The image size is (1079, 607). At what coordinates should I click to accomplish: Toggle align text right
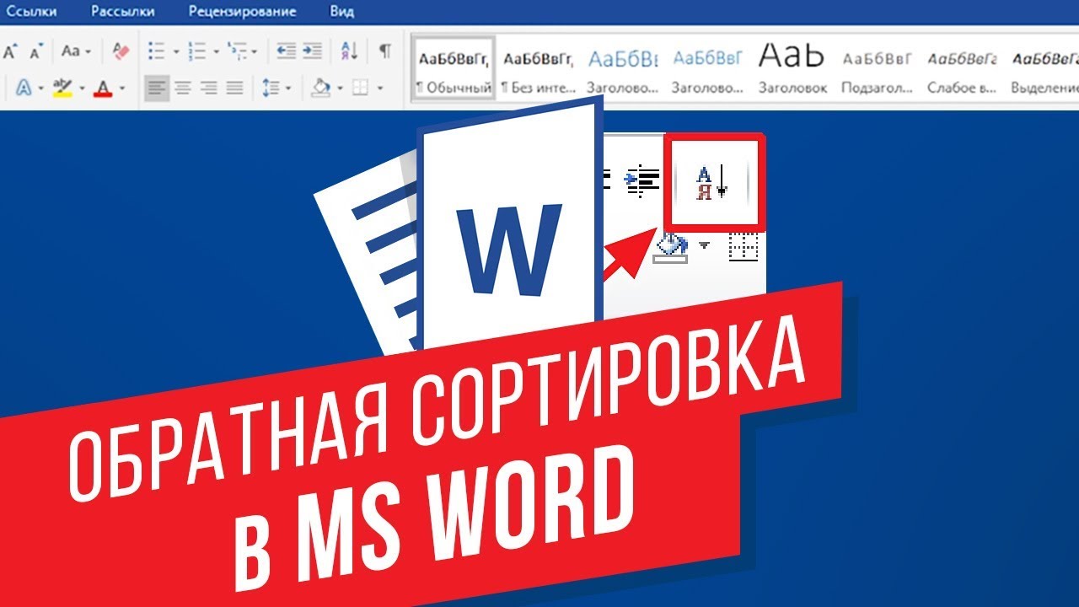point(208,87)
